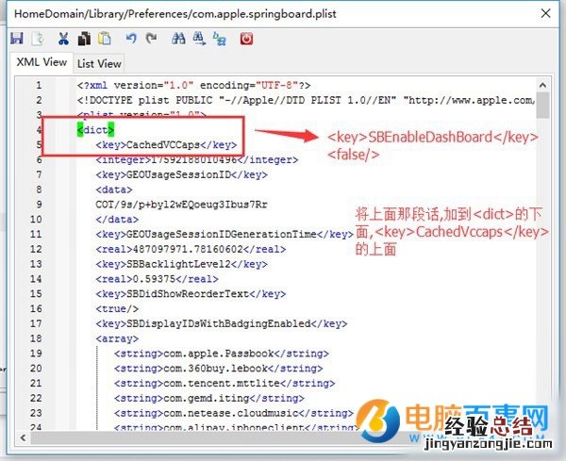Open Find Next binoculars-with-arrow icon
566x461 pixels.
tap(199, 39)
